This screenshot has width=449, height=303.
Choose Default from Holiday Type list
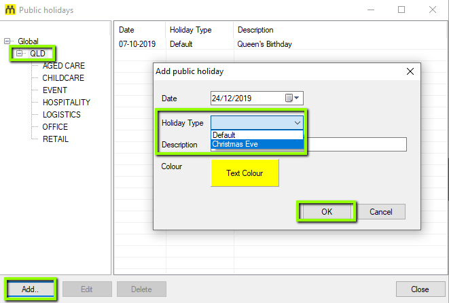(257, 135)
